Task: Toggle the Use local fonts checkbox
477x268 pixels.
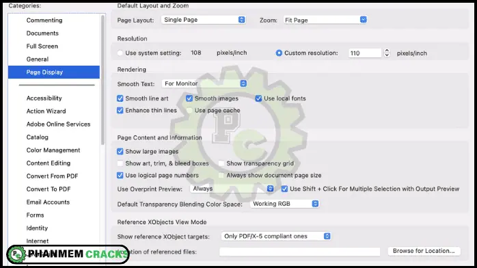Action: (x=258, y=98)
